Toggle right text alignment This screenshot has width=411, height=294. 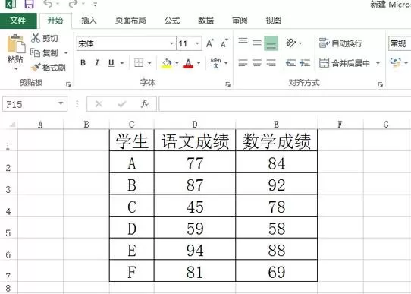pyautogui.click(x=271, y=63)
